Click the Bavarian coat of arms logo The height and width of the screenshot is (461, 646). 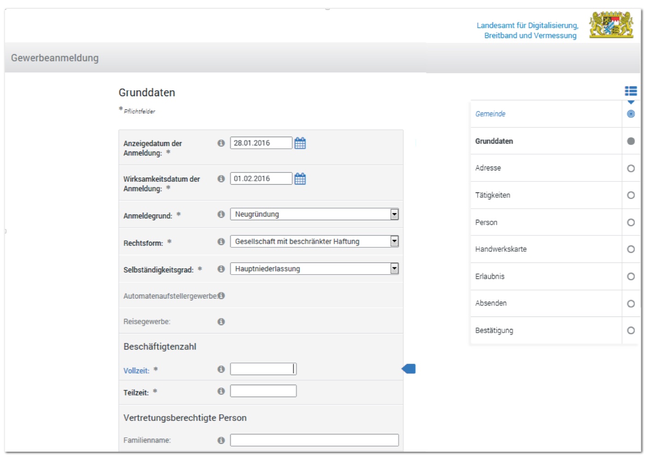611,25
